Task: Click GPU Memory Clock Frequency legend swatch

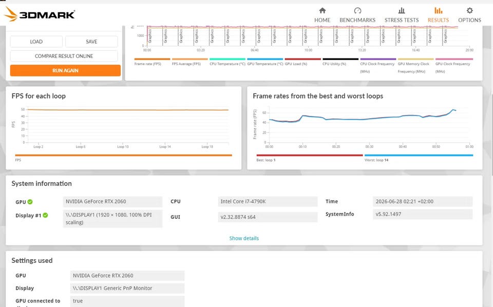Action: (415, 59)
